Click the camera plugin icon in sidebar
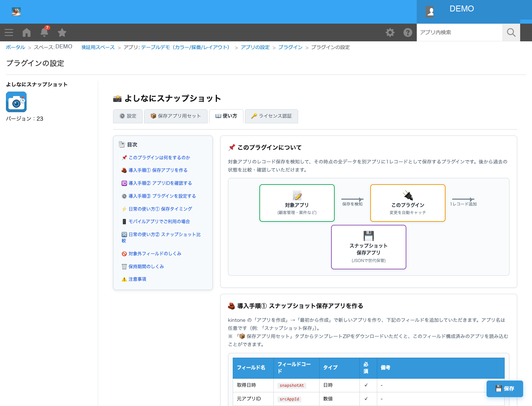This screenshot has height=406, width=532. (16, 102)
